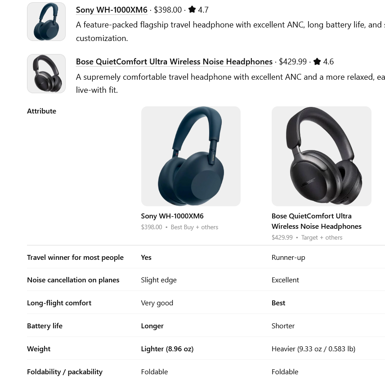Select the Runner-up value for Bose
385x381 pixels.
tap(288, 257)
